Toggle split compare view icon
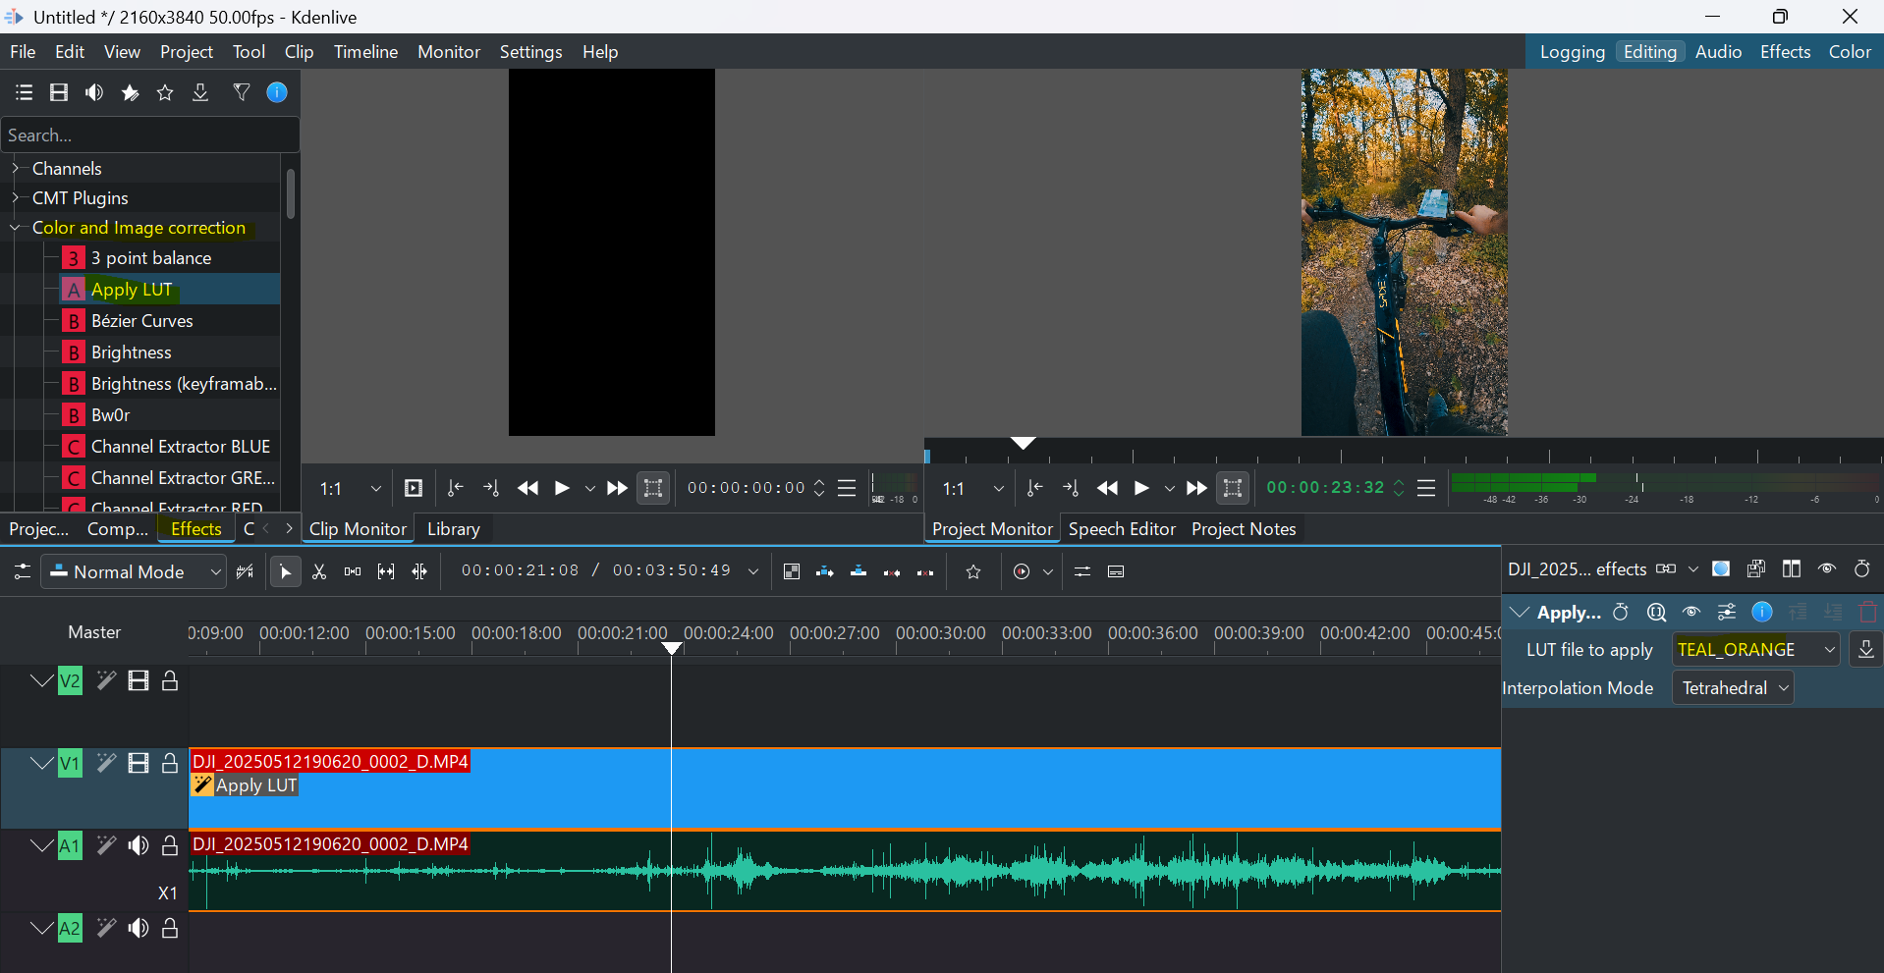Viewport: 1884px width, 973px height. (x=1792, y=569)
